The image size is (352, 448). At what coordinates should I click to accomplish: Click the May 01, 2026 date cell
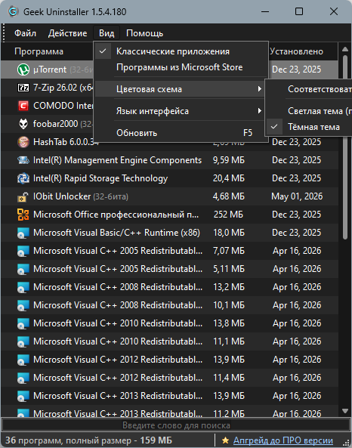pyautogui.click(x=297, y=196)
